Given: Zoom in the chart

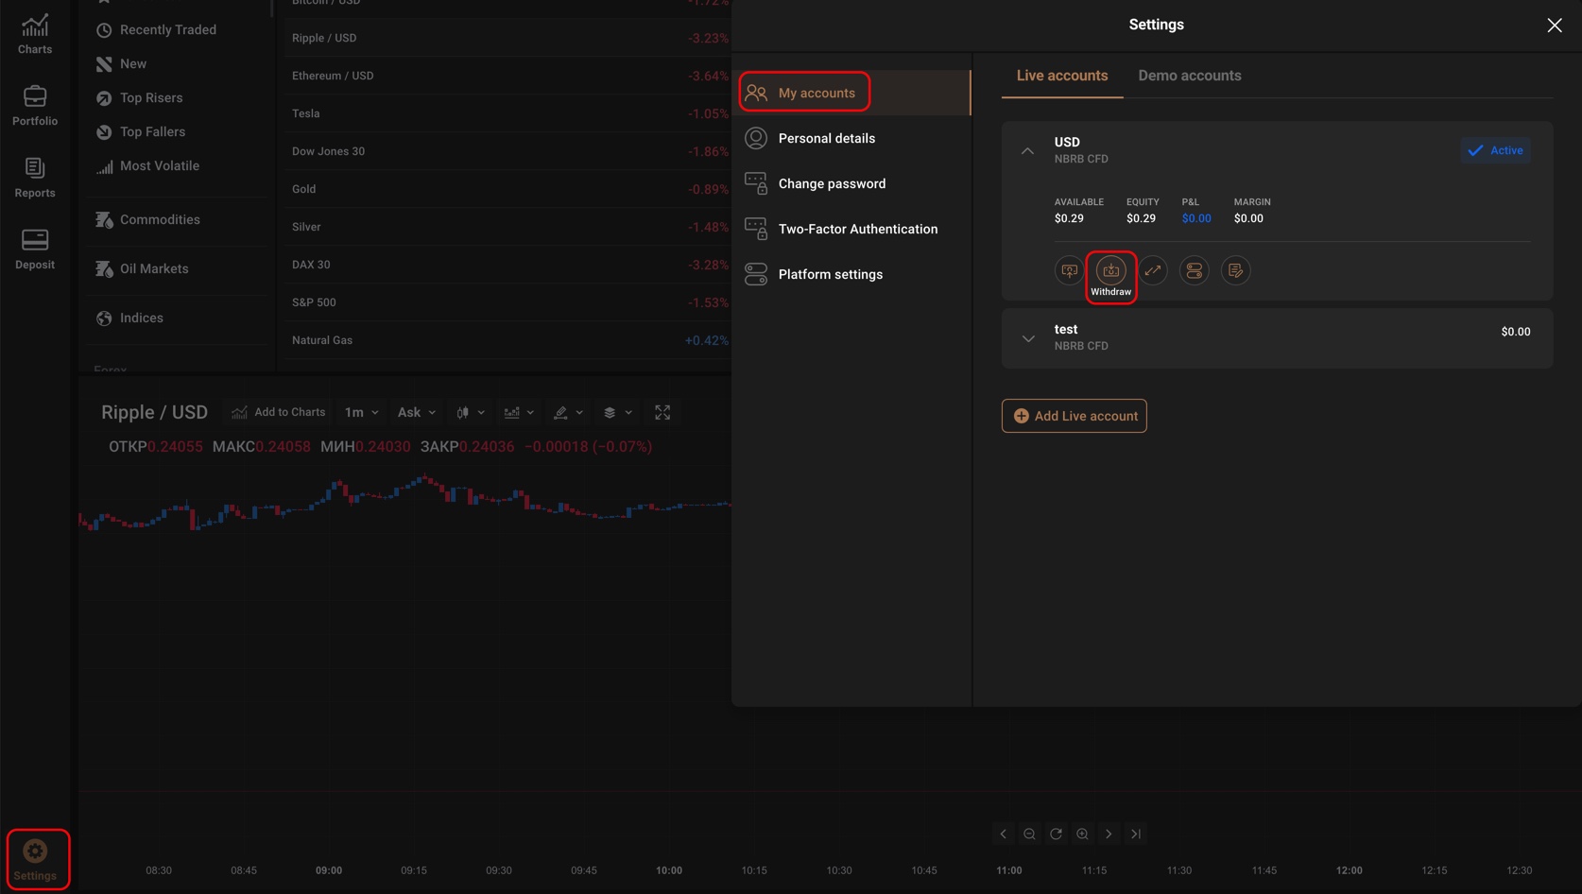Looking at the screenshot, I should 1082,834.
